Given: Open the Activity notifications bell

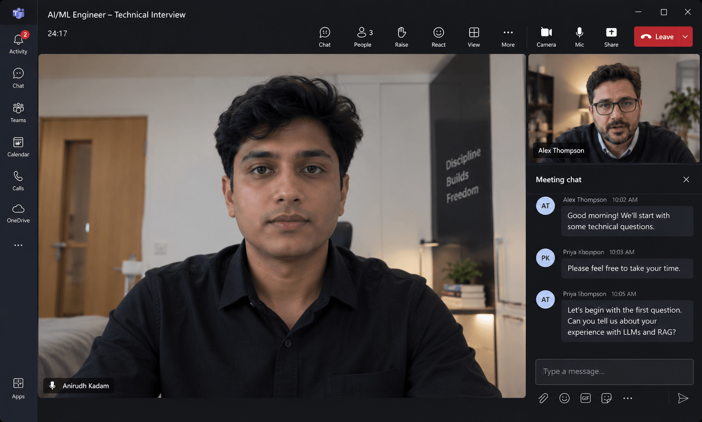Looking at the screenshot, I should pyautogui.click(x=18, y=43).
